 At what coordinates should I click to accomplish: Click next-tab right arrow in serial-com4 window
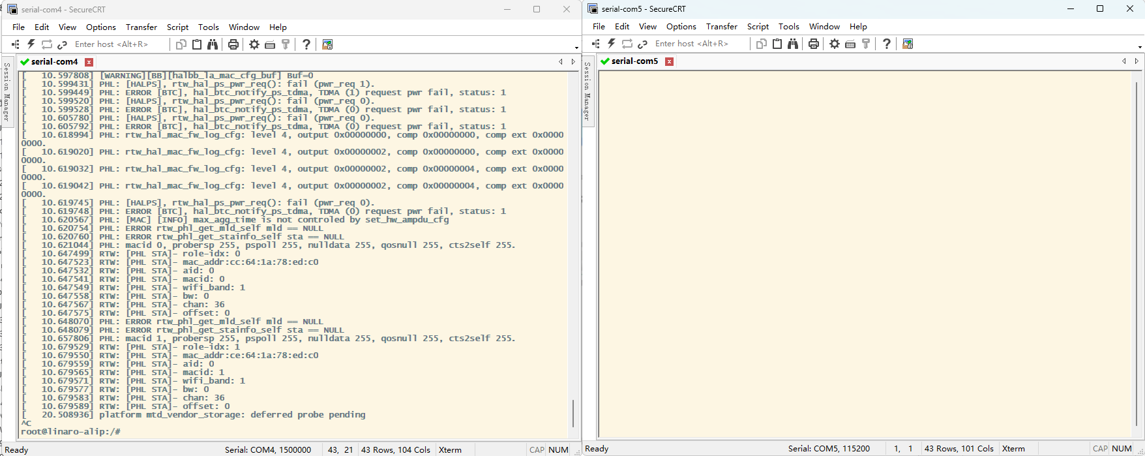click(573, 61)
